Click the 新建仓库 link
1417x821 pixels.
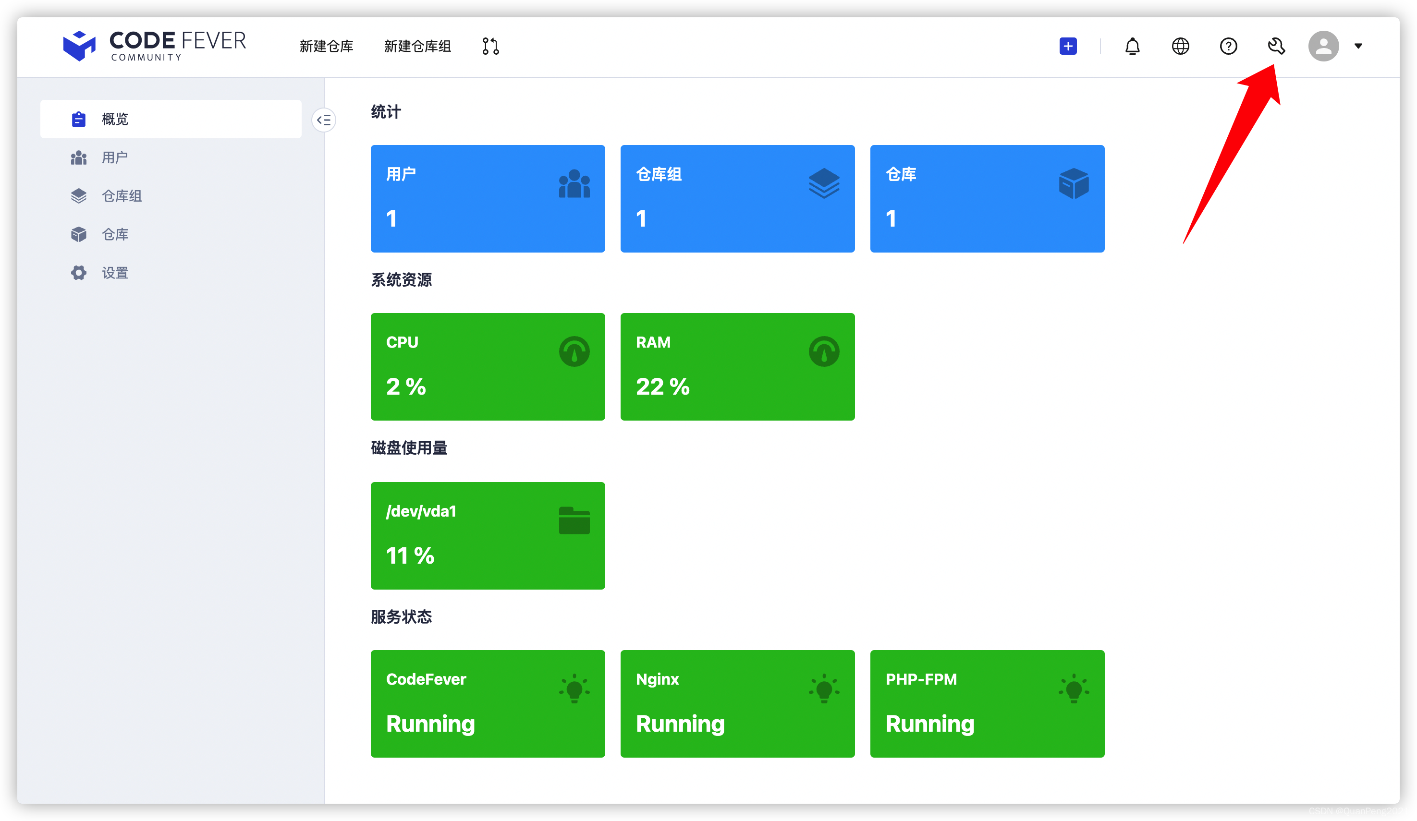coord(326,46)
